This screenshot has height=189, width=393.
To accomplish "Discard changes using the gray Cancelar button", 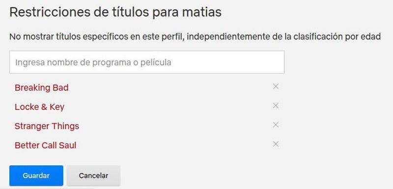I will 93,175.
